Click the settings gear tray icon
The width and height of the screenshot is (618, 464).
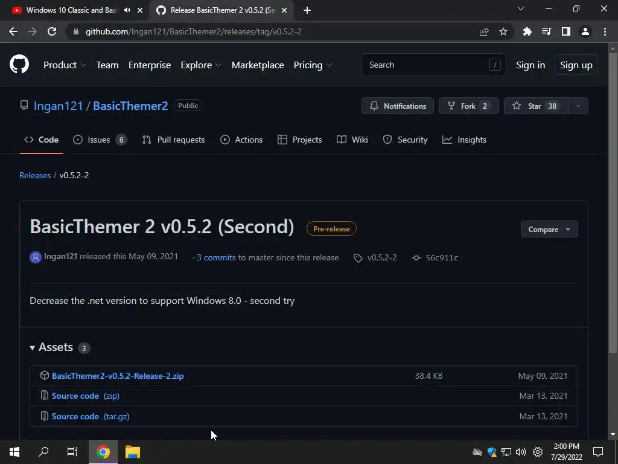[x=538, y=452]
